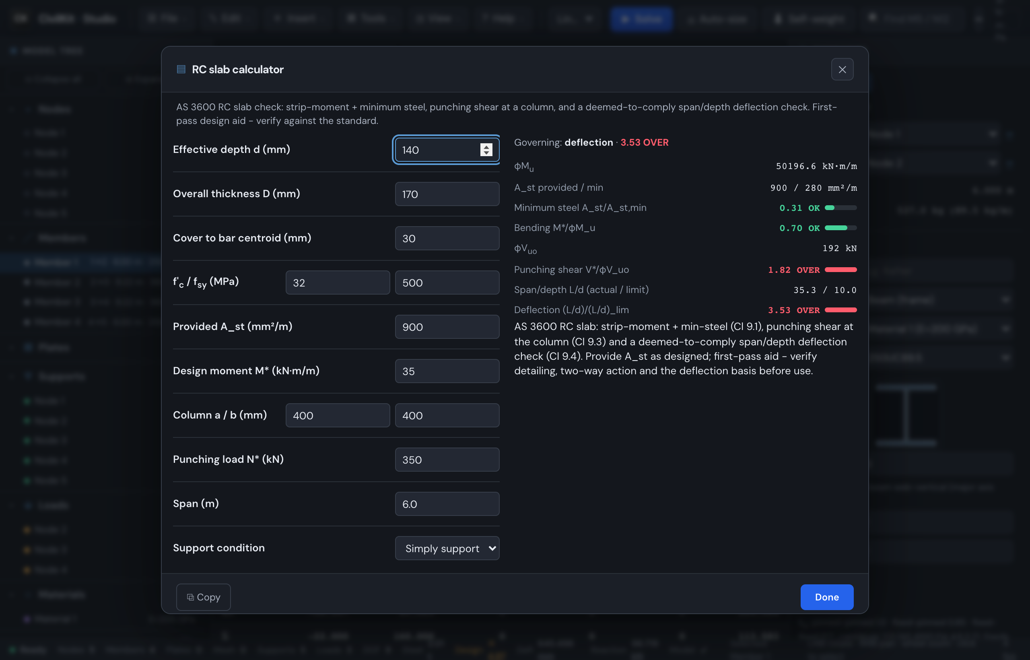Click the Overall thickness D input field
The width and height of the screenshot is (1030, 660).
447,194
